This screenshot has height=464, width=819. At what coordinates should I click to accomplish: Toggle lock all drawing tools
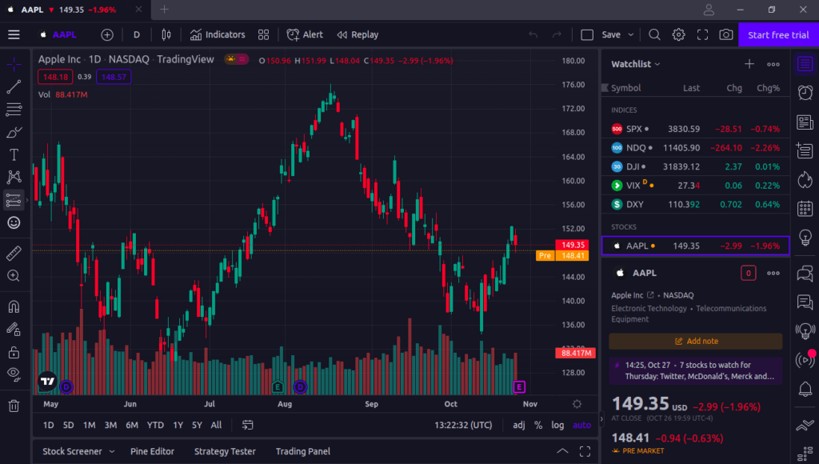point(14,352)
